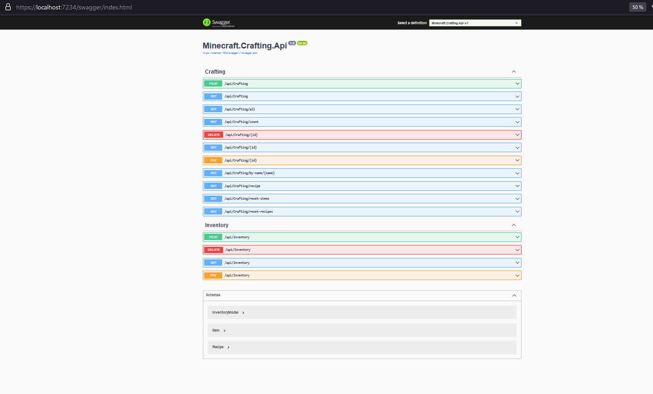Click the lock icon in address bar
This screenshot has height=394, width=653.
point(8,7)
